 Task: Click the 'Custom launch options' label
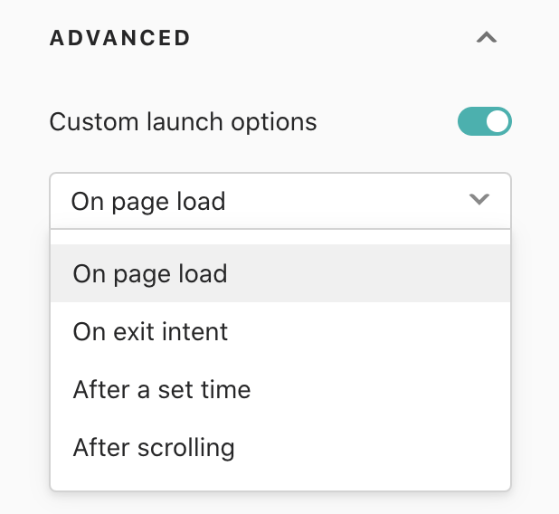click(183, 122)
